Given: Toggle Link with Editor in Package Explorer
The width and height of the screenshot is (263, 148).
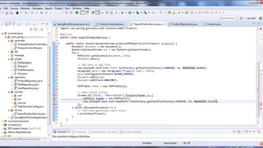Looking at the screenshot, I should [36, 29].
